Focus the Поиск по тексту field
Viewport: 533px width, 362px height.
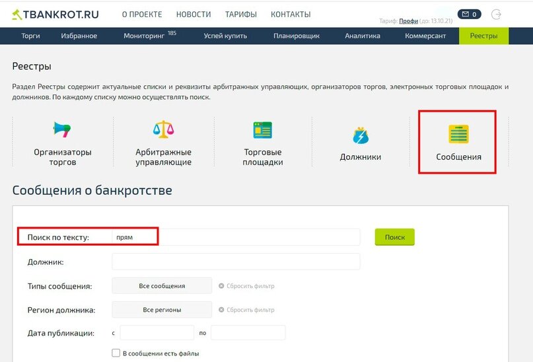coord(236,237)
